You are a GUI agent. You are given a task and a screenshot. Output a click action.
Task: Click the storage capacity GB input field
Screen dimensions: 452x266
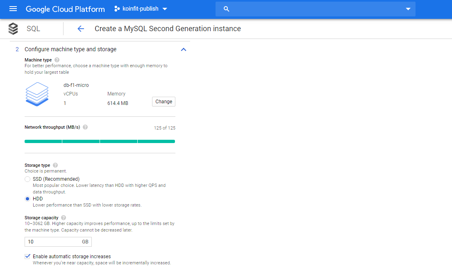point(58,242)
